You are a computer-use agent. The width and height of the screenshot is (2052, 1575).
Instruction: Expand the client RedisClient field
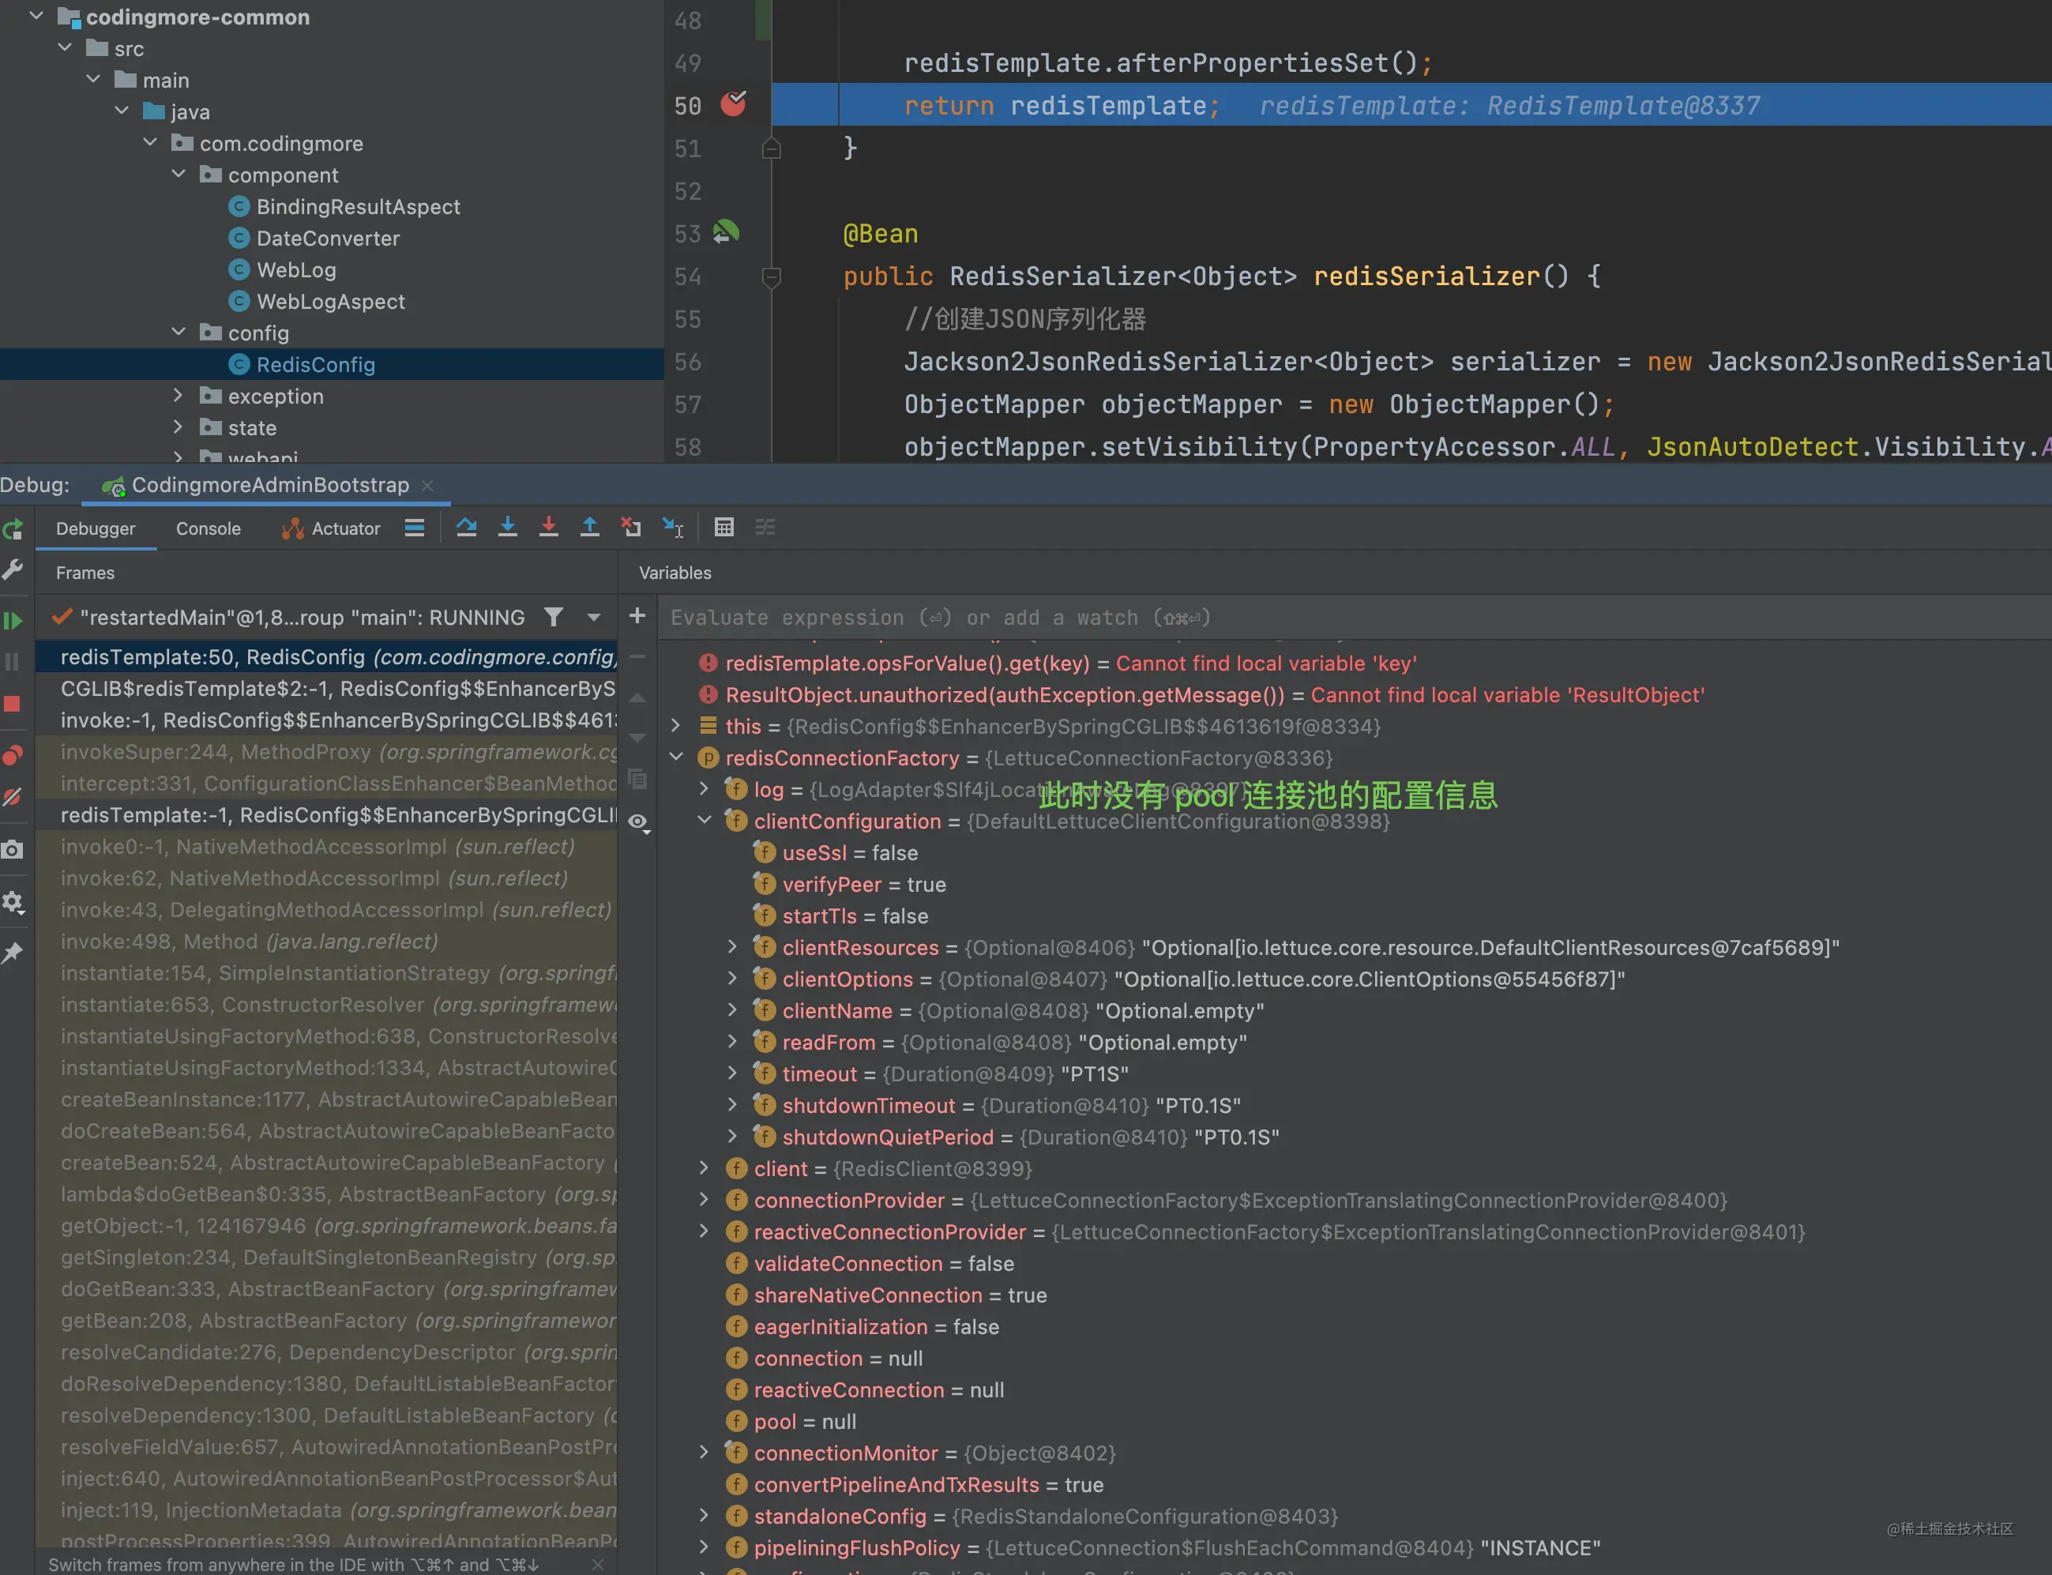[x=704, y=1167]
